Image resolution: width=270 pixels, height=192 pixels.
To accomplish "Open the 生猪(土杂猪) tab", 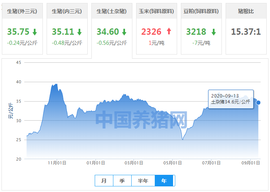I will (x=112, y=11).
